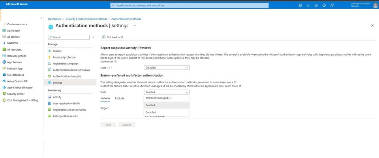Open SQL databases in sidebar
Viewport: 379px width, 158px height.
15,75
